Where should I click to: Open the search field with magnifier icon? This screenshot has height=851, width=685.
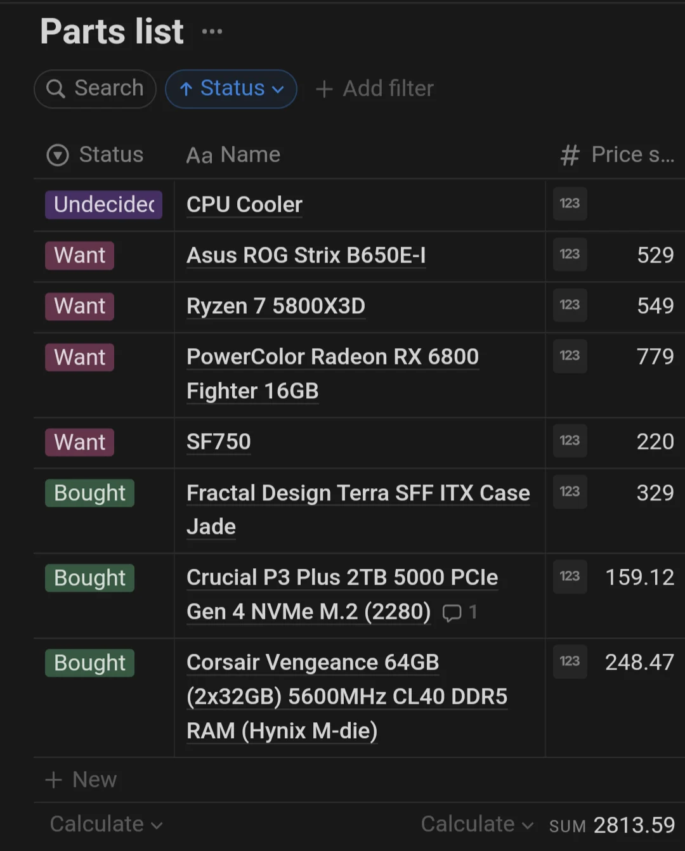click(x=95, y=89)
